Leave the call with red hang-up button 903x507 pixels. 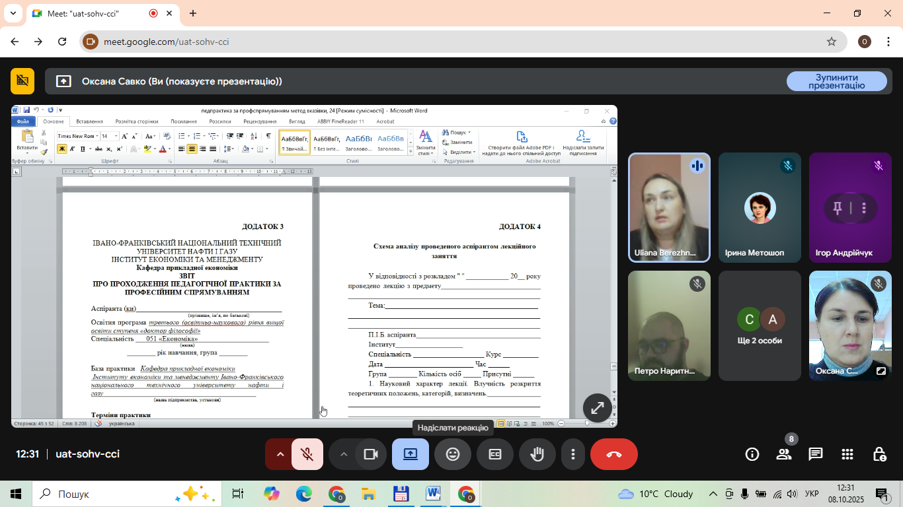(x=613, y=454)
